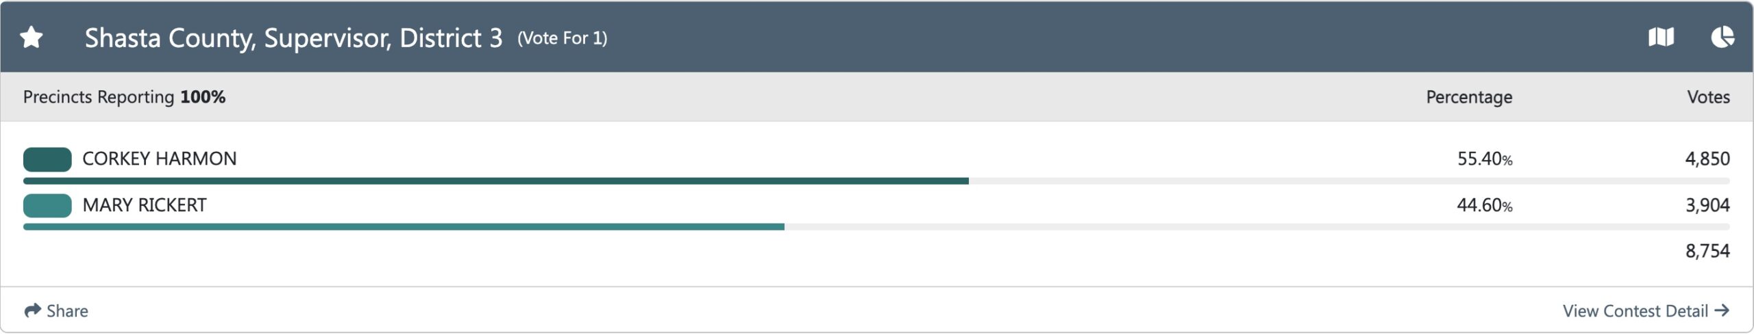Click Corkey Harmon's vote progress bar
This screenshot has height=335, width=1754.
[x=495, y=181]
